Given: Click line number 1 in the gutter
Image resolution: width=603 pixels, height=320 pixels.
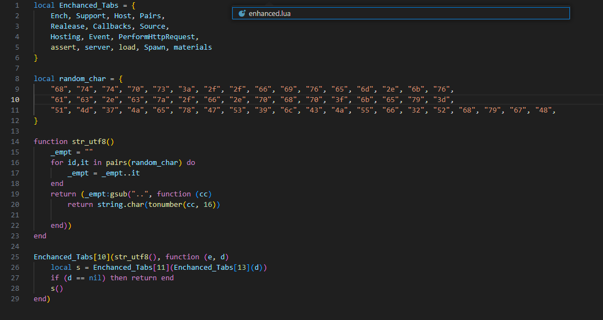Looking at the screenshot, I should coord(17,6).
